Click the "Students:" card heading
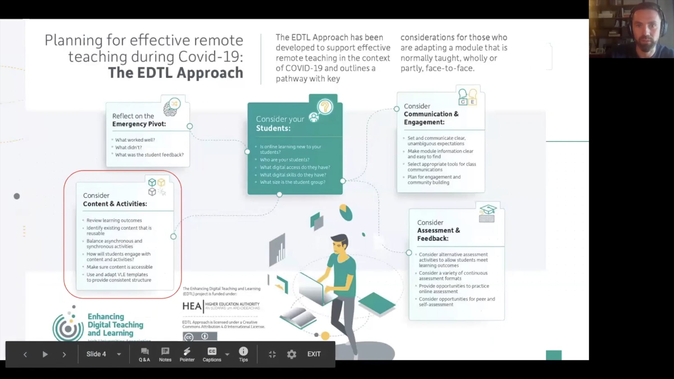This screenshot has width=674, height=379. (x=273, y=128)
